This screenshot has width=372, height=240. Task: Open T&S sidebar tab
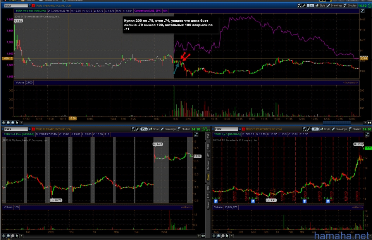(208, 146)
